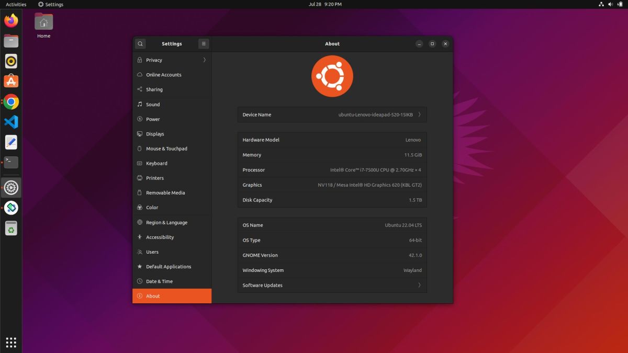
Task: Select Users in sidebar
Action: point(172,252)
